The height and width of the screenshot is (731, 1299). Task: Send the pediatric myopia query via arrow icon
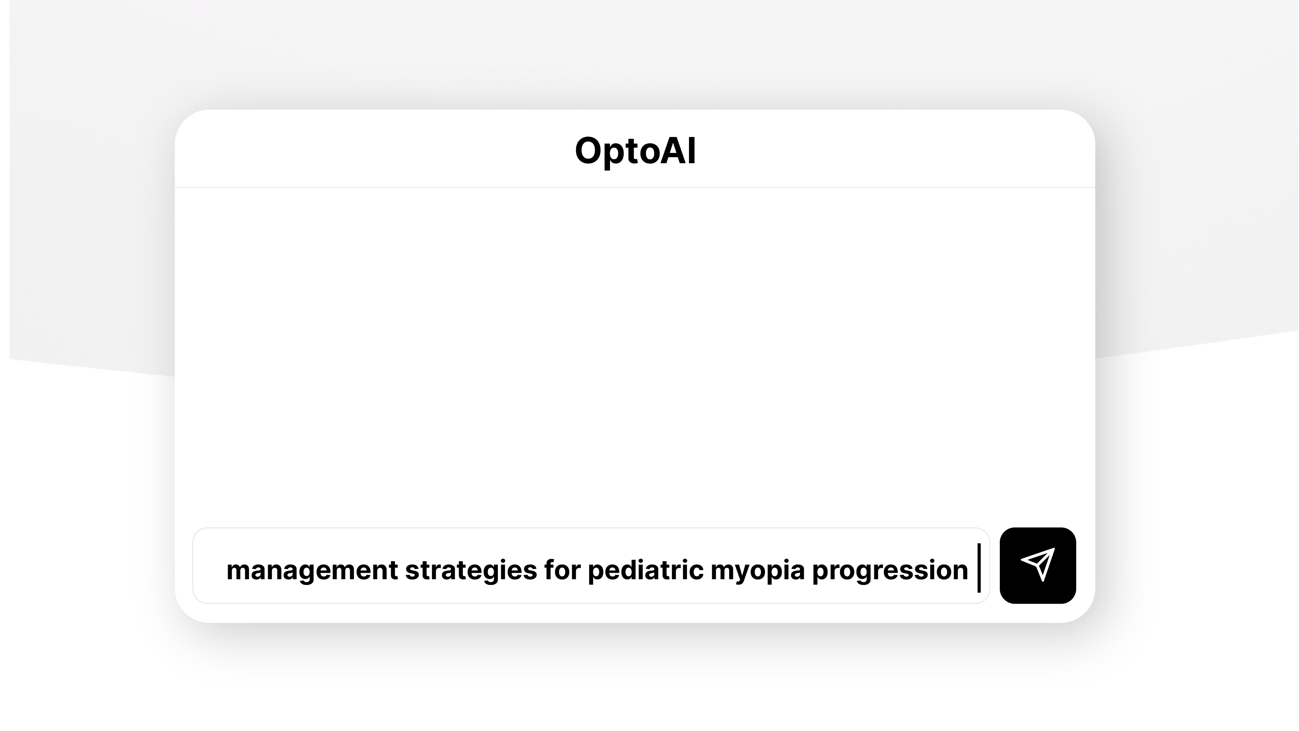1038,565
